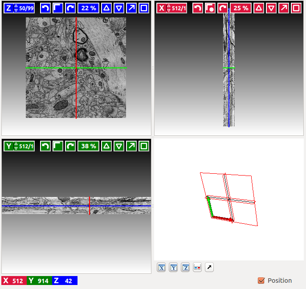This screenshot has height=289, width=306.
Task: Click the zoom-out triangle in the blue Z view
Action: (118, 8)
